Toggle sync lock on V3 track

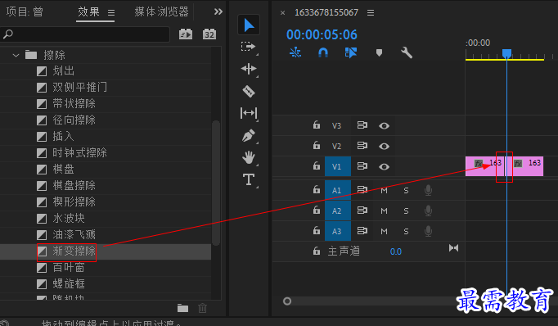(362, 125)
